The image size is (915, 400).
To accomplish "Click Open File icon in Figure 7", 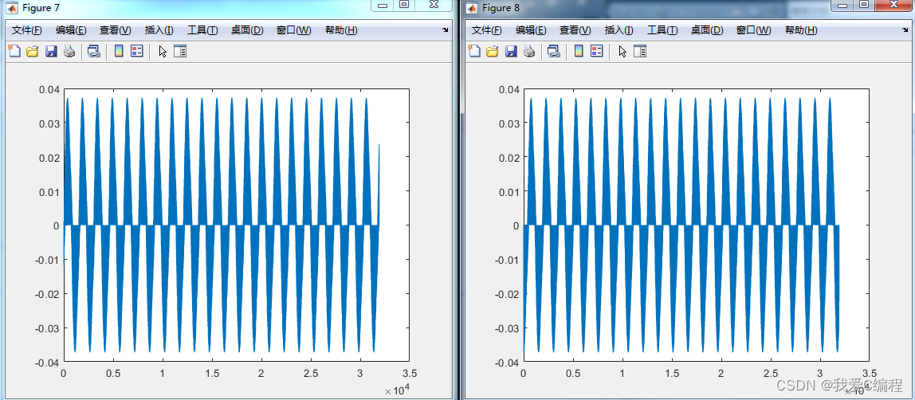I will point(33,52).
